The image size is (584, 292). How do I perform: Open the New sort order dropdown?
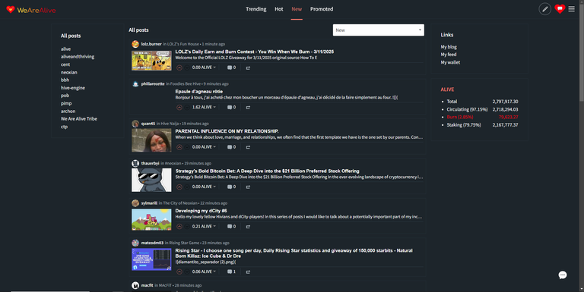379,30
